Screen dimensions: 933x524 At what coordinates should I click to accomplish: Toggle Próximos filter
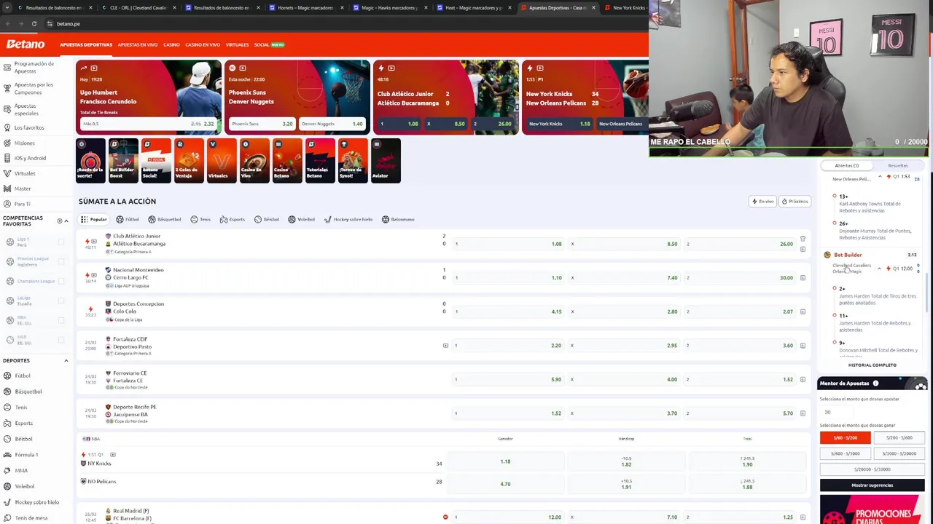[795, 202]
